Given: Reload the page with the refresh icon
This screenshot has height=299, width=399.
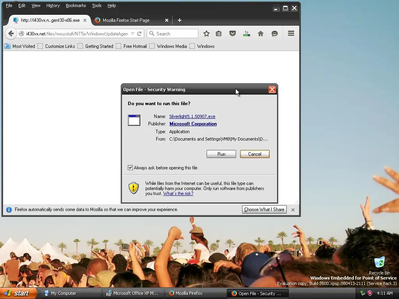Looking at the screenshot, I should [139, 34].
